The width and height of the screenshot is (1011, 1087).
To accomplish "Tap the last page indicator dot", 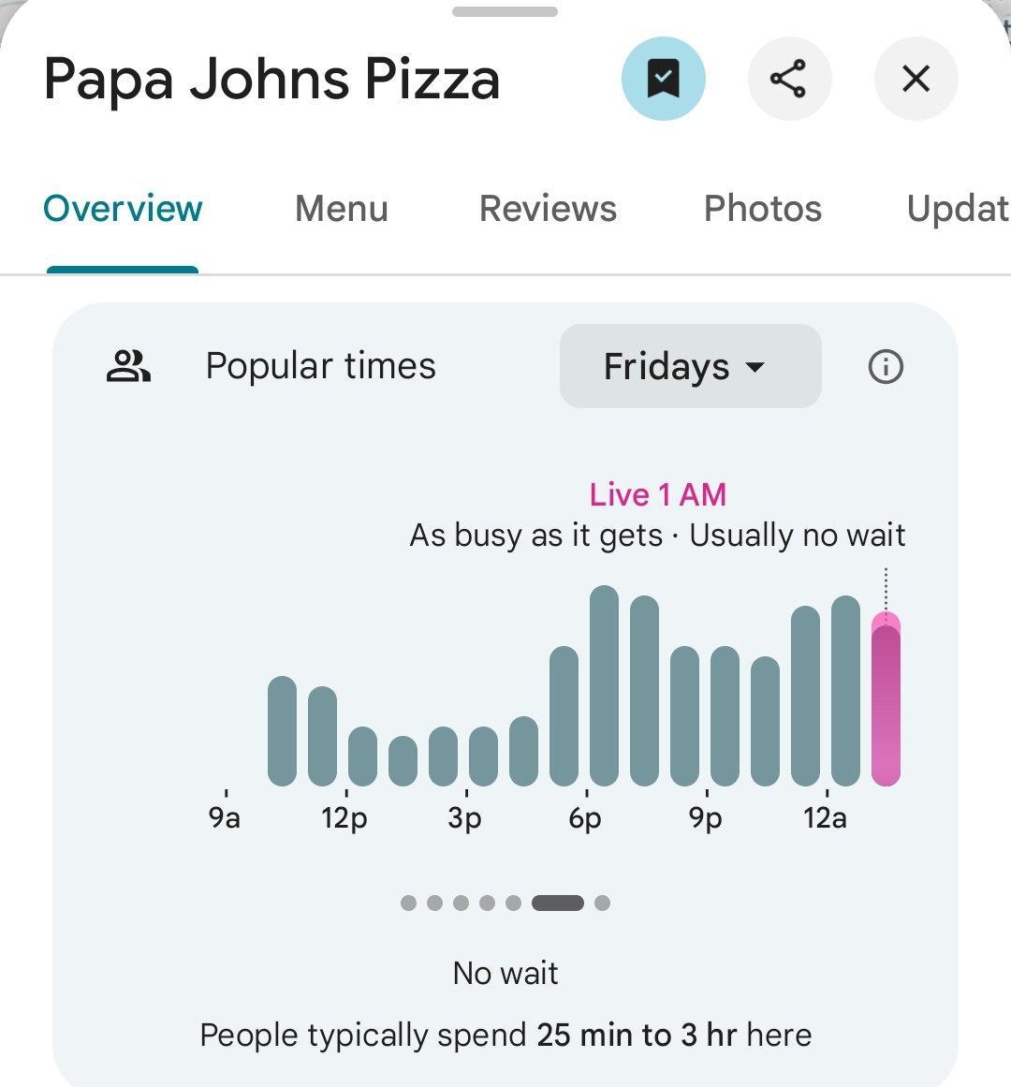I will pyautogui.click(x=603, y=903).
